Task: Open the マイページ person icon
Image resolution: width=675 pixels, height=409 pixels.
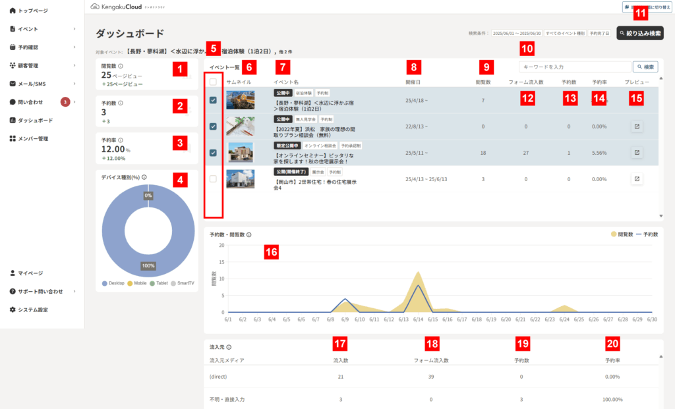Action: pyautogui.click(x=13, y=273)
